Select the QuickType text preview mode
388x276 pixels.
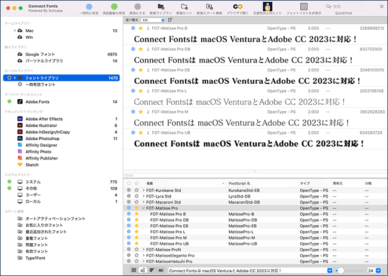(x=143, y=270)
